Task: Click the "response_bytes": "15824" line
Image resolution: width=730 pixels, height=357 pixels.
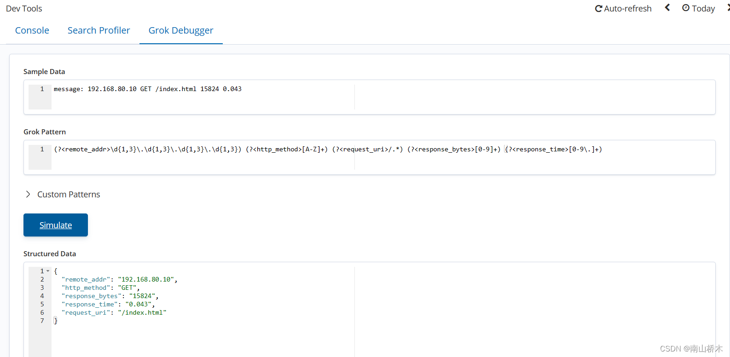Action: 110,296
